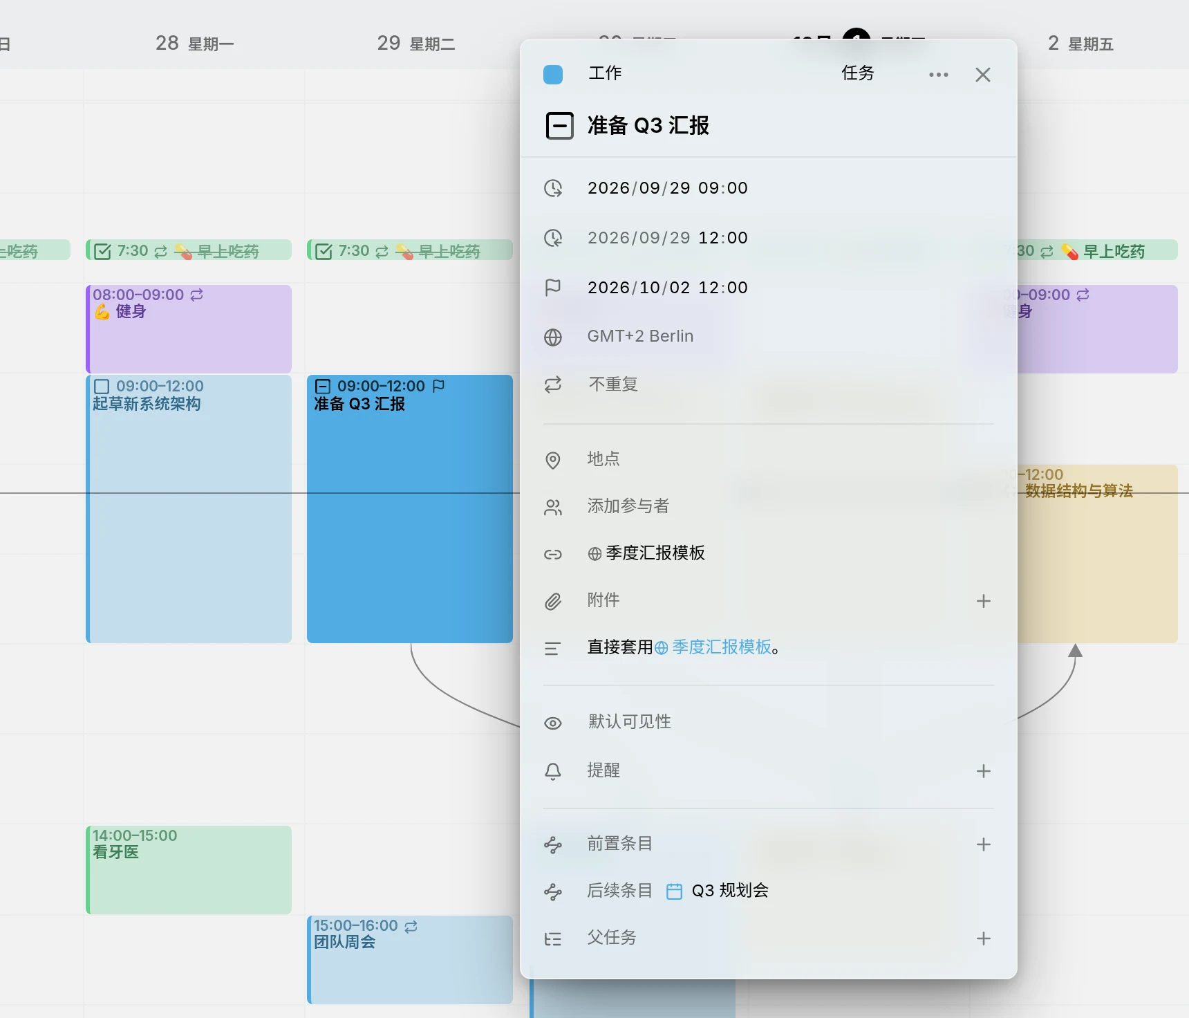The image size is (1189, 1018).
Task: Open the 看牙医 event at 14:00
Action: pyautogui.click(x=189, y=869)
